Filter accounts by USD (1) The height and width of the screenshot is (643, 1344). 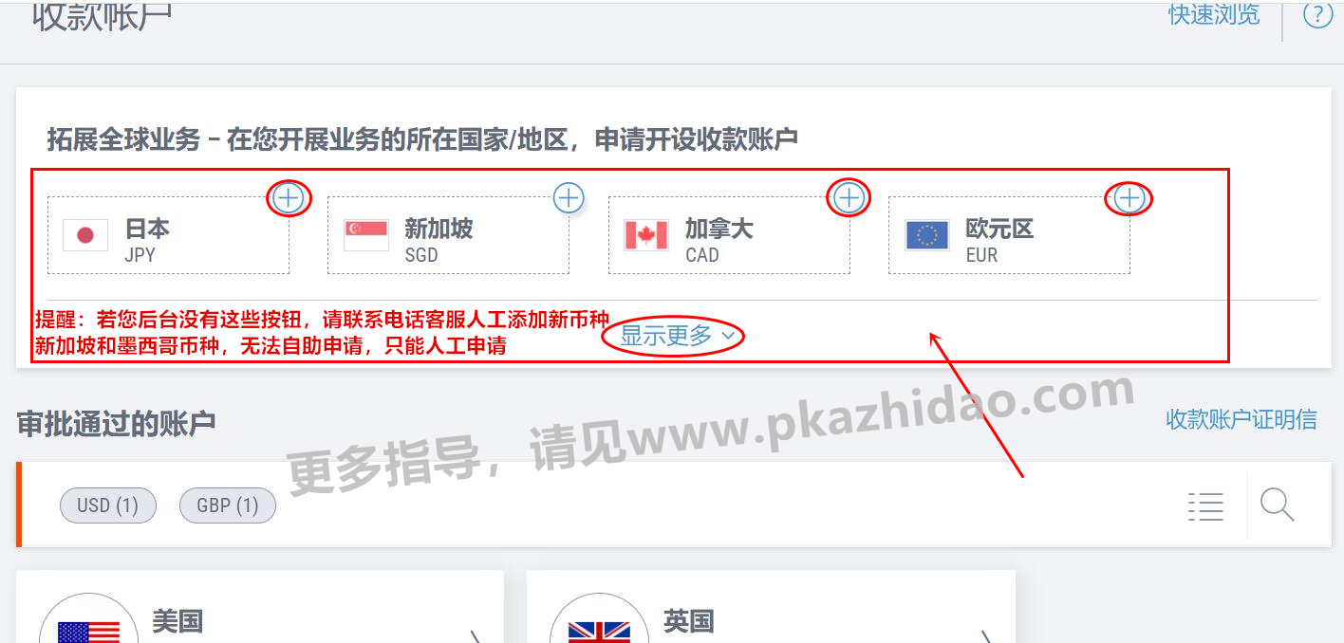point(108,505)
